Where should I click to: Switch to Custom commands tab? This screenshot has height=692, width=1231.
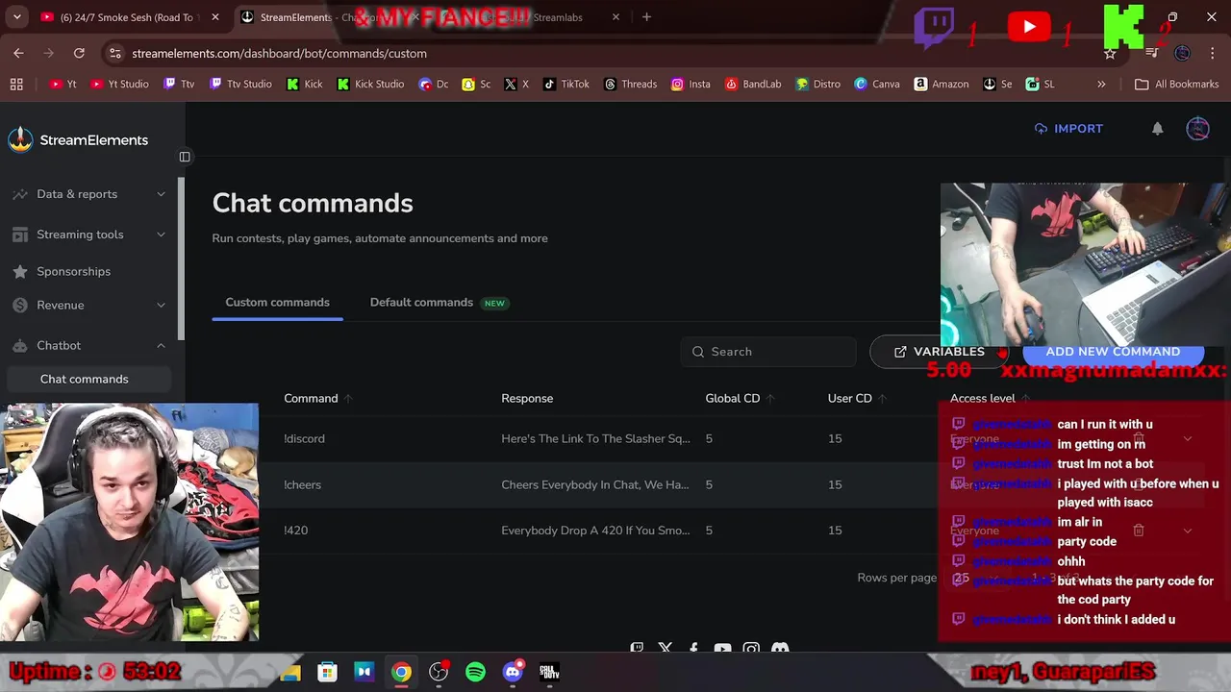click(277, 302)
